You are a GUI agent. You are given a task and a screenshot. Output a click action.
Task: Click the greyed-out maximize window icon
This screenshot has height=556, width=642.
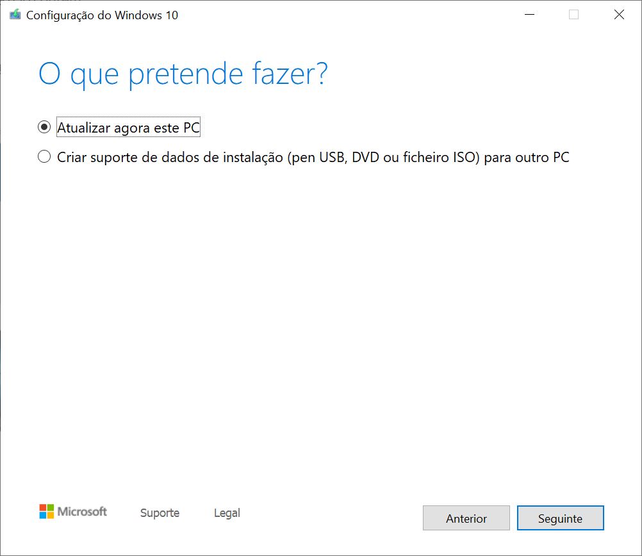click(573, 15)
